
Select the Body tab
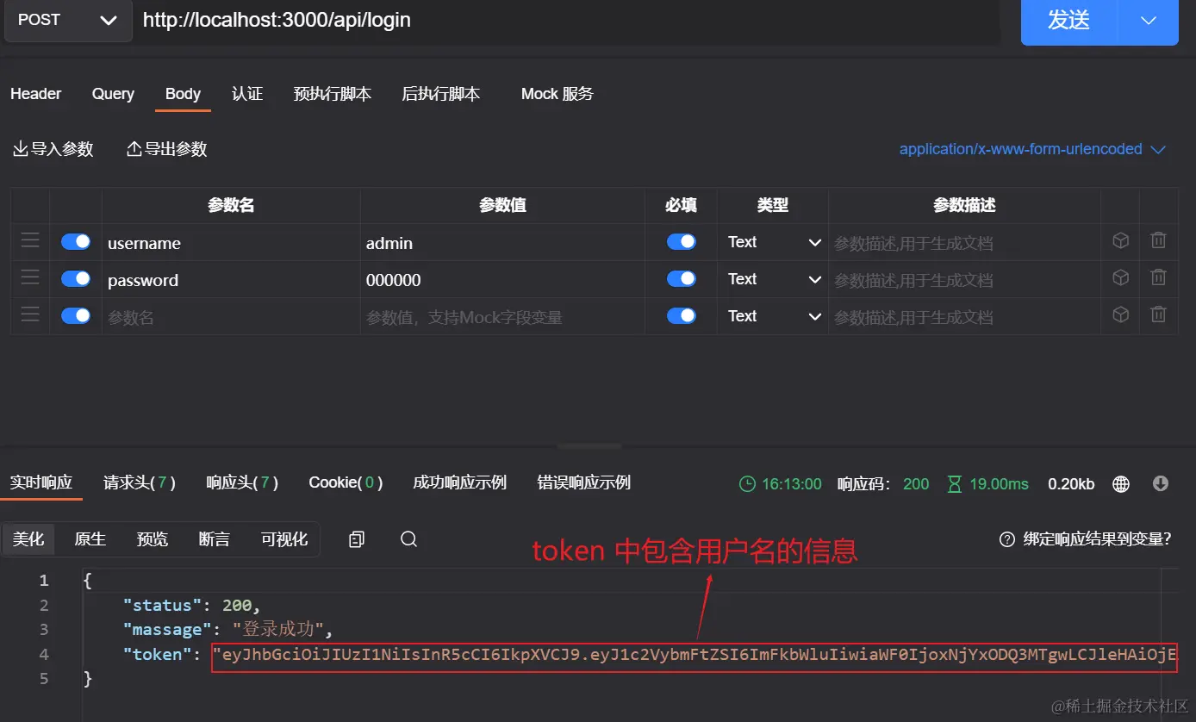click(x=183, y=94)
